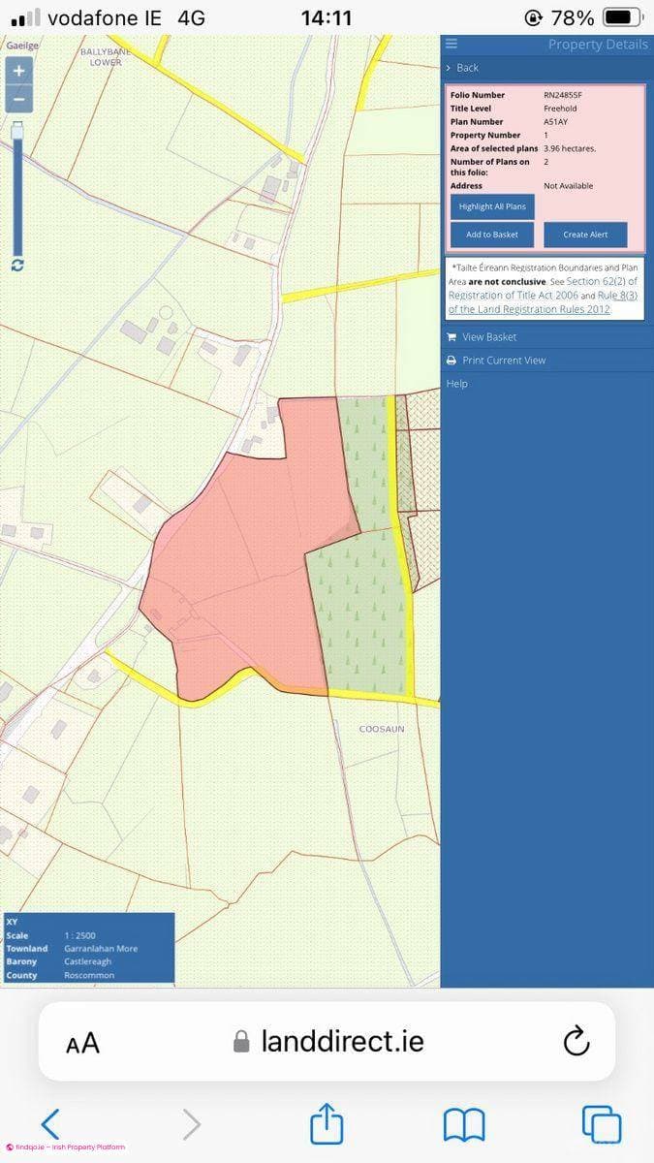The height and width of the screenshot is (1163, 654).
Task: Collapse panel using the Back chevron
Action: pos(462,68)
